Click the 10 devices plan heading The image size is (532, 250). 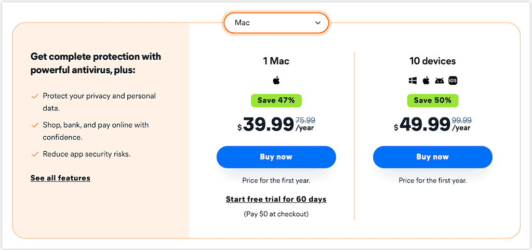[433, 61]
